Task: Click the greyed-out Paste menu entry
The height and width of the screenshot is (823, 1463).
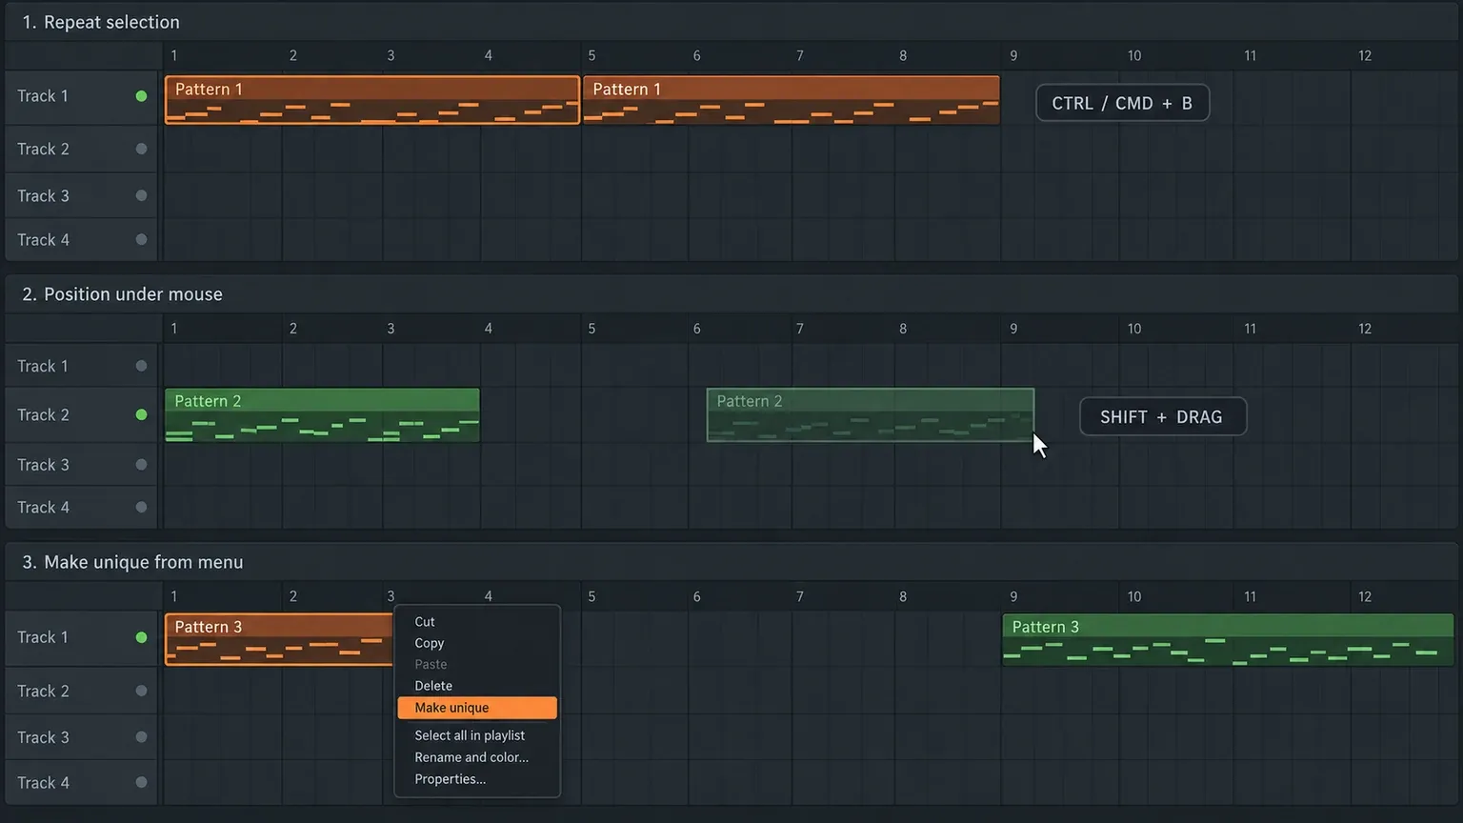Action: pos(477,664)
